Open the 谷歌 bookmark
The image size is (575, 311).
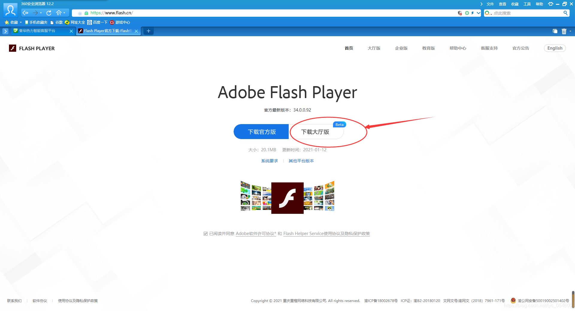click(x=57, y=22)
